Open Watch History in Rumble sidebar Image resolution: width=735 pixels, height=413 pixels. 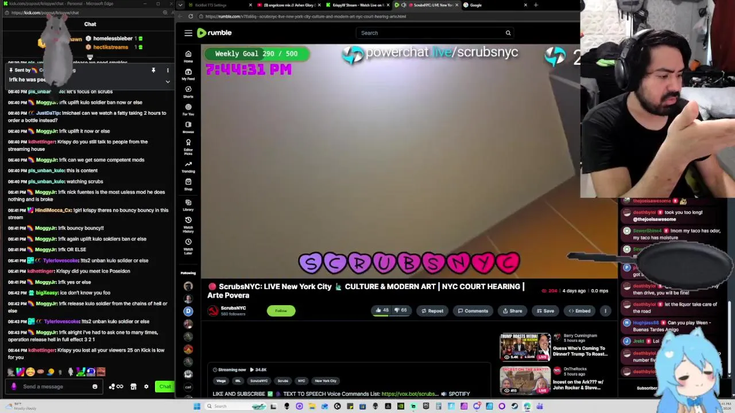point(188,224)
